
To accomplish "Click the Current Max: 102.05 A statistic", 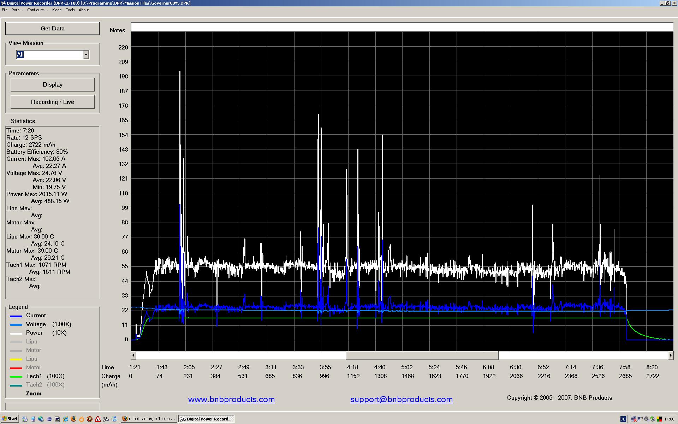I will [x=36, y=159].
